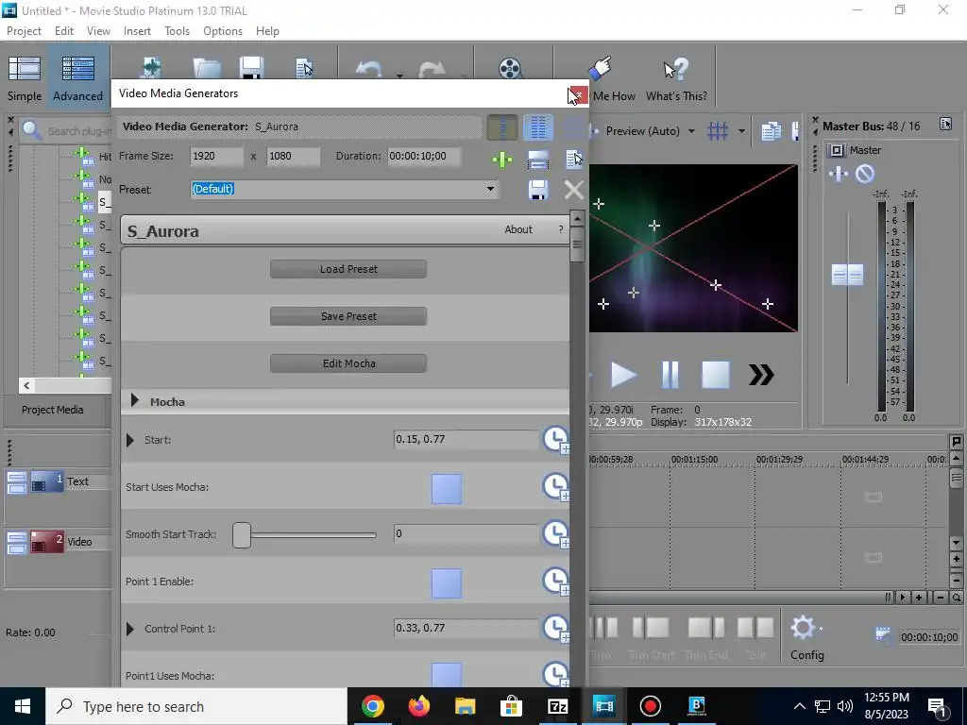The width and height of the screenshot is (967, 725).
Task: Open Google Chrome from the taskbar
Action: click(373, 706)
